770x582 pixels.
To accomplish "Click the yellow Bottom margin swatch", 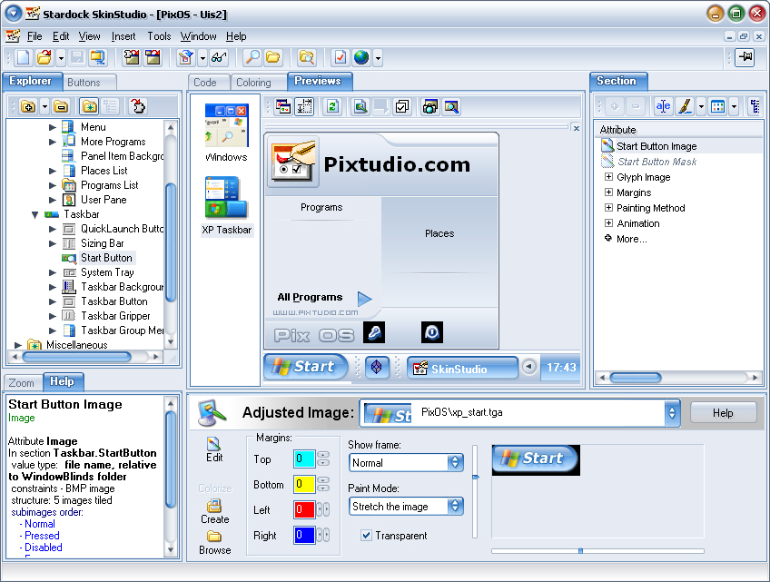I will [304, 484].
